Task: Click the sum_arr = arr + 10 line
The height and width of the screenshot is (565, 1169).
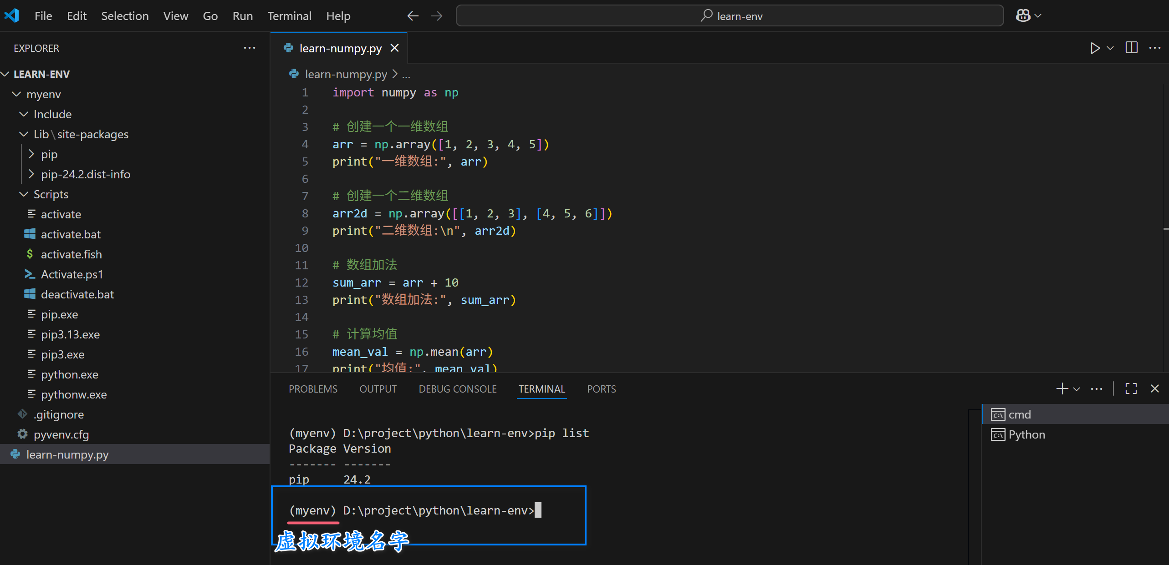Action: [x=395, y=282]
